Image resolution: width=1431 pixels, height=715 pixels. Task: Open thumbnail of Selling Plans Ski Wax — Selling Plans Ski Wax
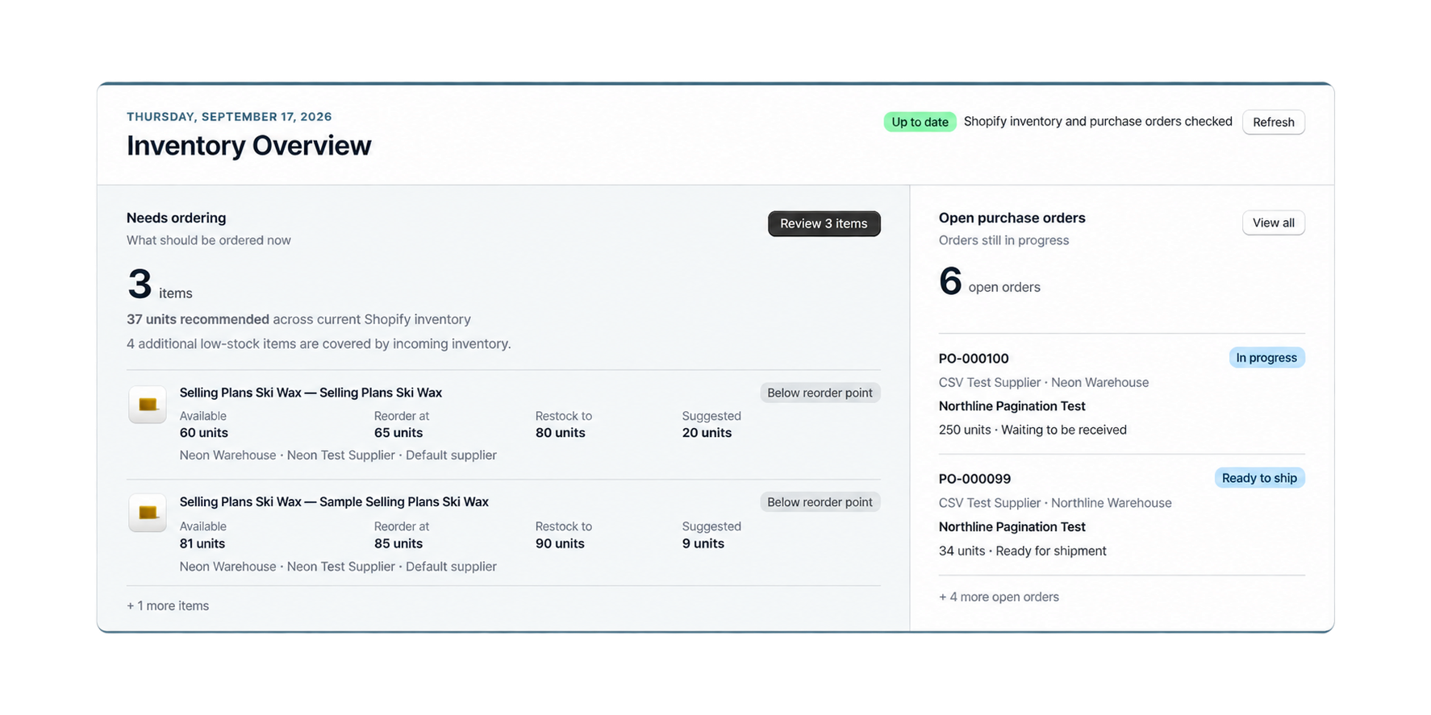148,404
